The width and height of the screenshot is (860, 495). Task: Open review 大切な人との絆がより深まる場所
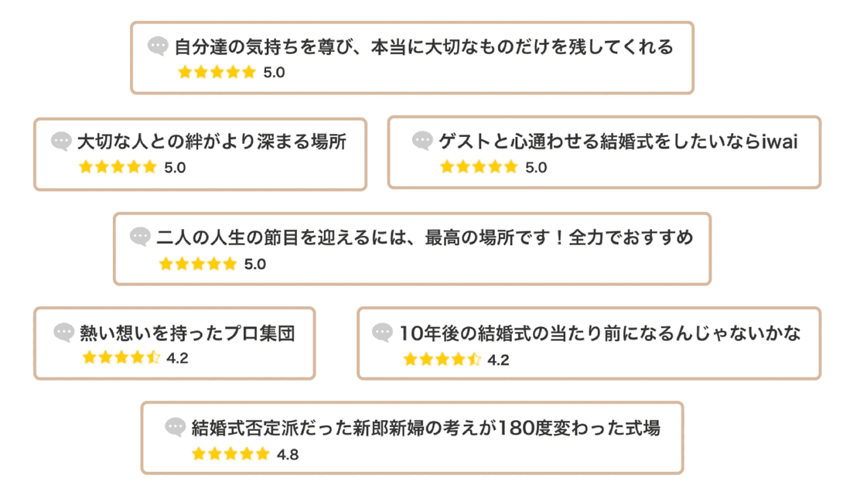pos(200,154)
